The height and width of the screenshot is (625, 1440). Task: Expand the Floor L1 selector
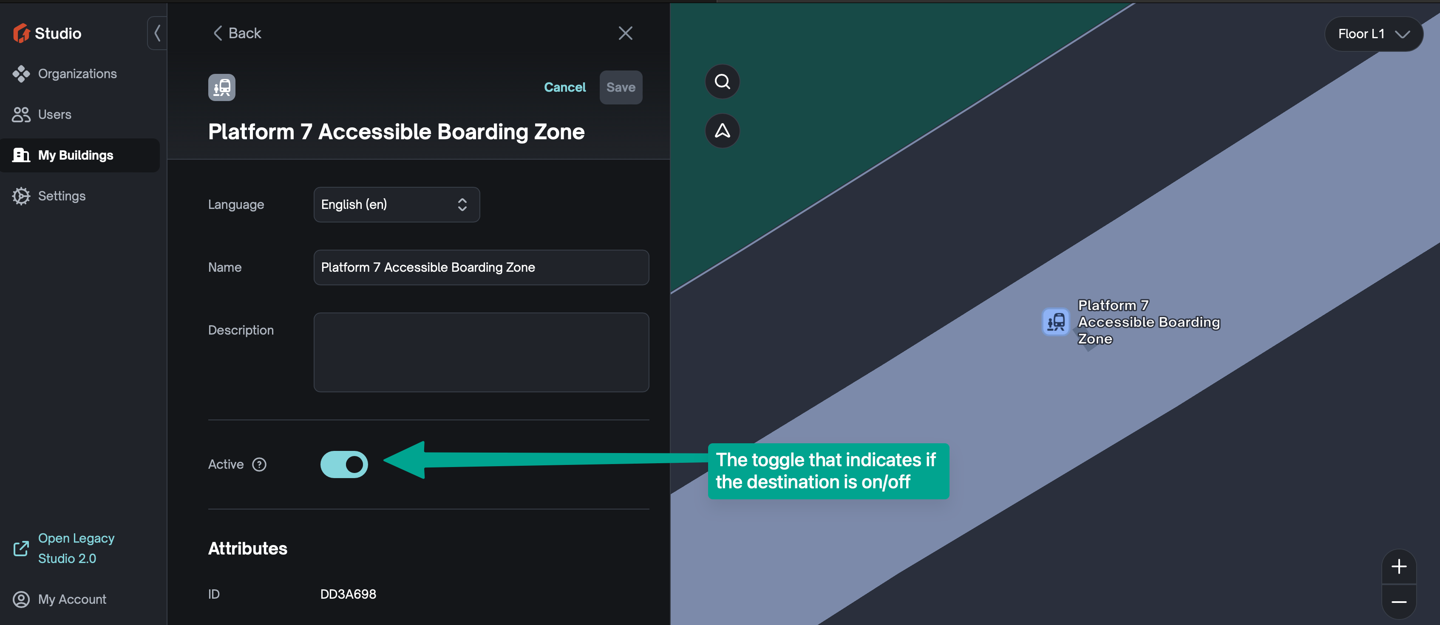pyautogui.click(x=1373, y=34)
